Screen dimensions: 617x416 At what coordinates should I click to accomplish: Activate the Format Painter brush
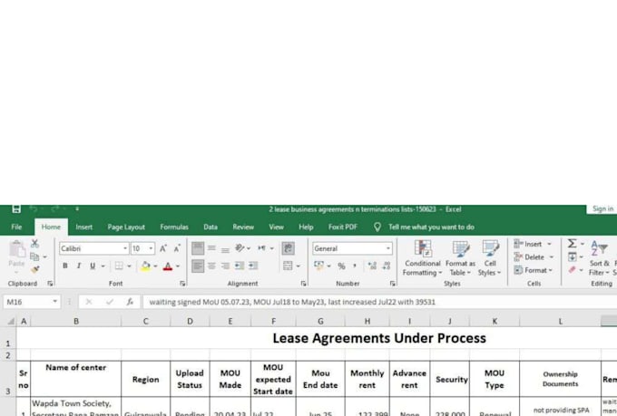click(35, 269)
